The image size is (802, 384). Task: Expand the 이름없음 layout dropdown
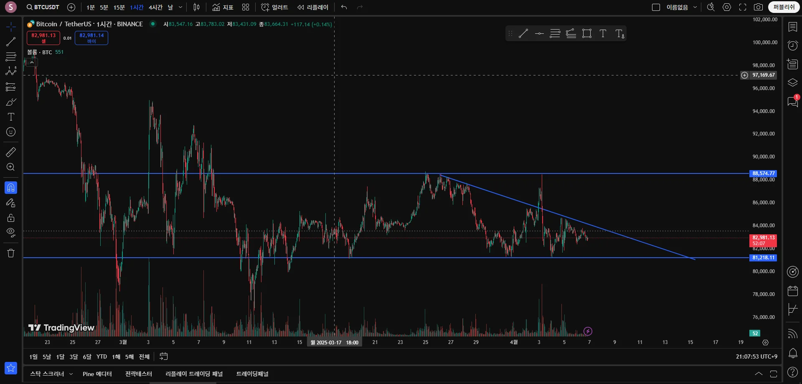click(x=682, y=7)
